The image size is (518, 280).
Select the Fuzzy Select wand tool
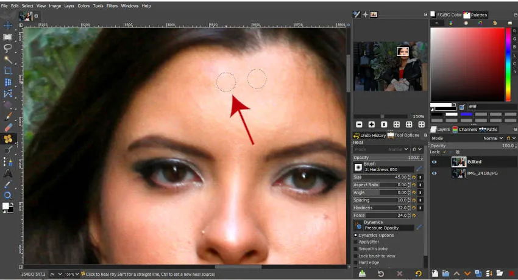click(8, 59)
